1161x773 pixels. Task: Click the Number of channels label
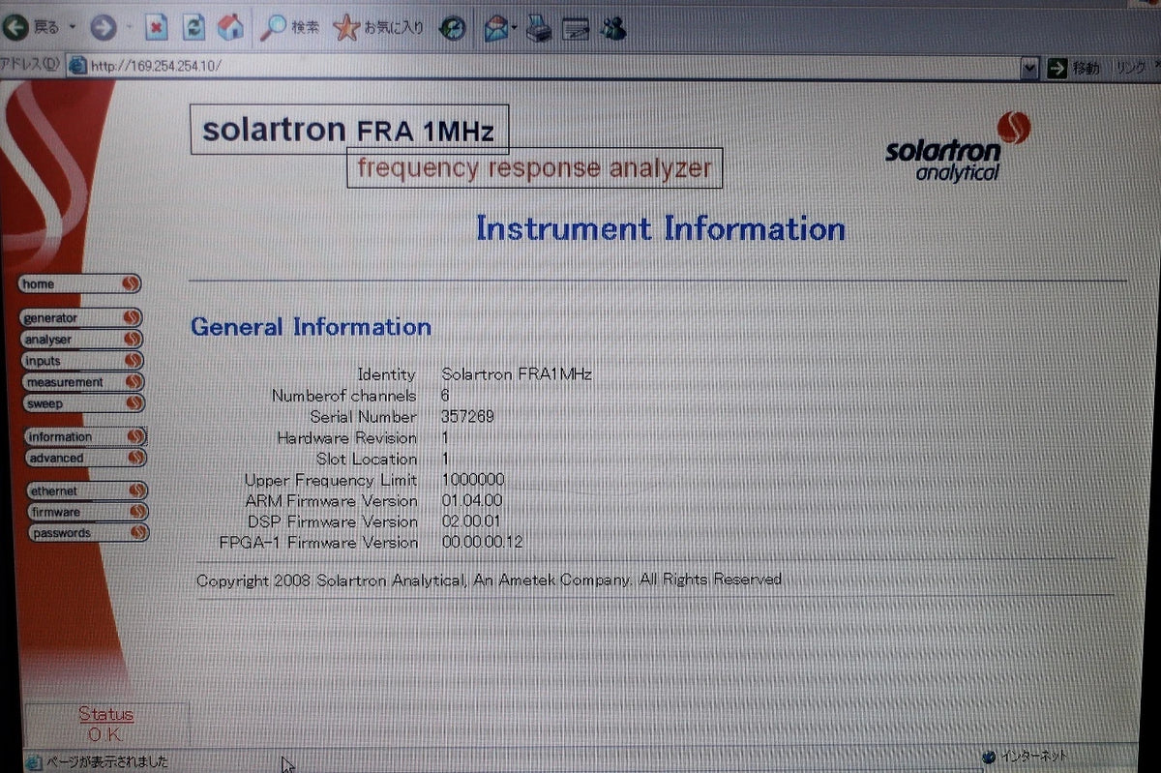pos(343,396)
